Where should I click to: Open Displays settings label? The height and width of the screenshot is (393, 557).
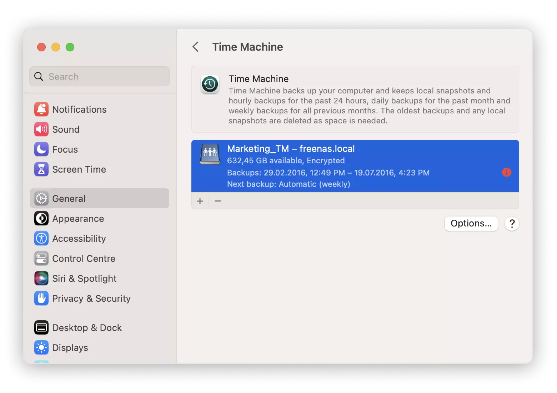(x=70, y=348)
